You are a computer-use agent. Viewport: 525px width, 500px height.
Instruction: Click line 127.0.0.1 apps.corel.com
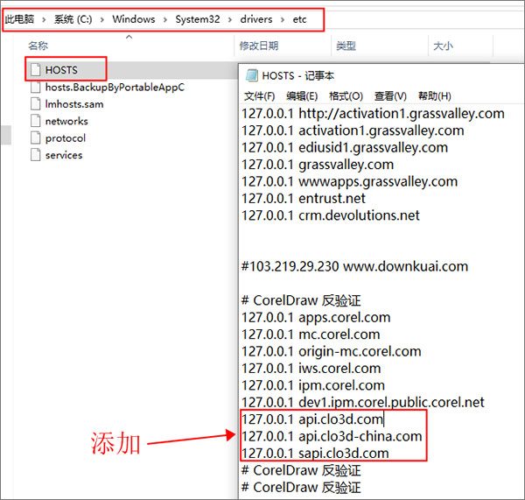tap(316, 318)
